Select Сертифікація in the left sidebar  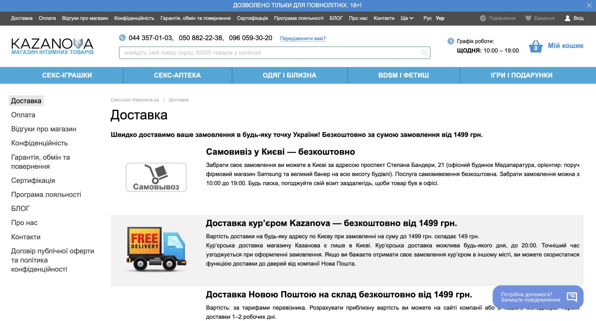33,180
